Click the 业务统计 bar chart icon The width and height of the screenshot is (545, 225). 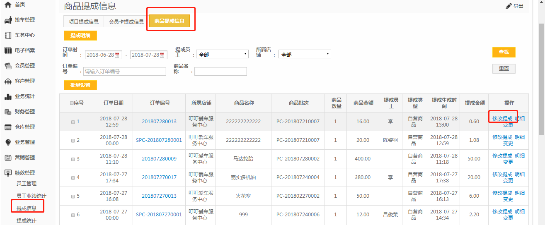pos(7,96)
